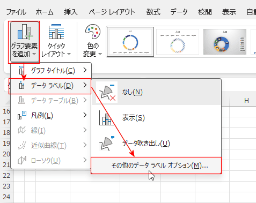Click the グラフ タイトル menu icon
The image size is (256, 203).
point(21,70)
